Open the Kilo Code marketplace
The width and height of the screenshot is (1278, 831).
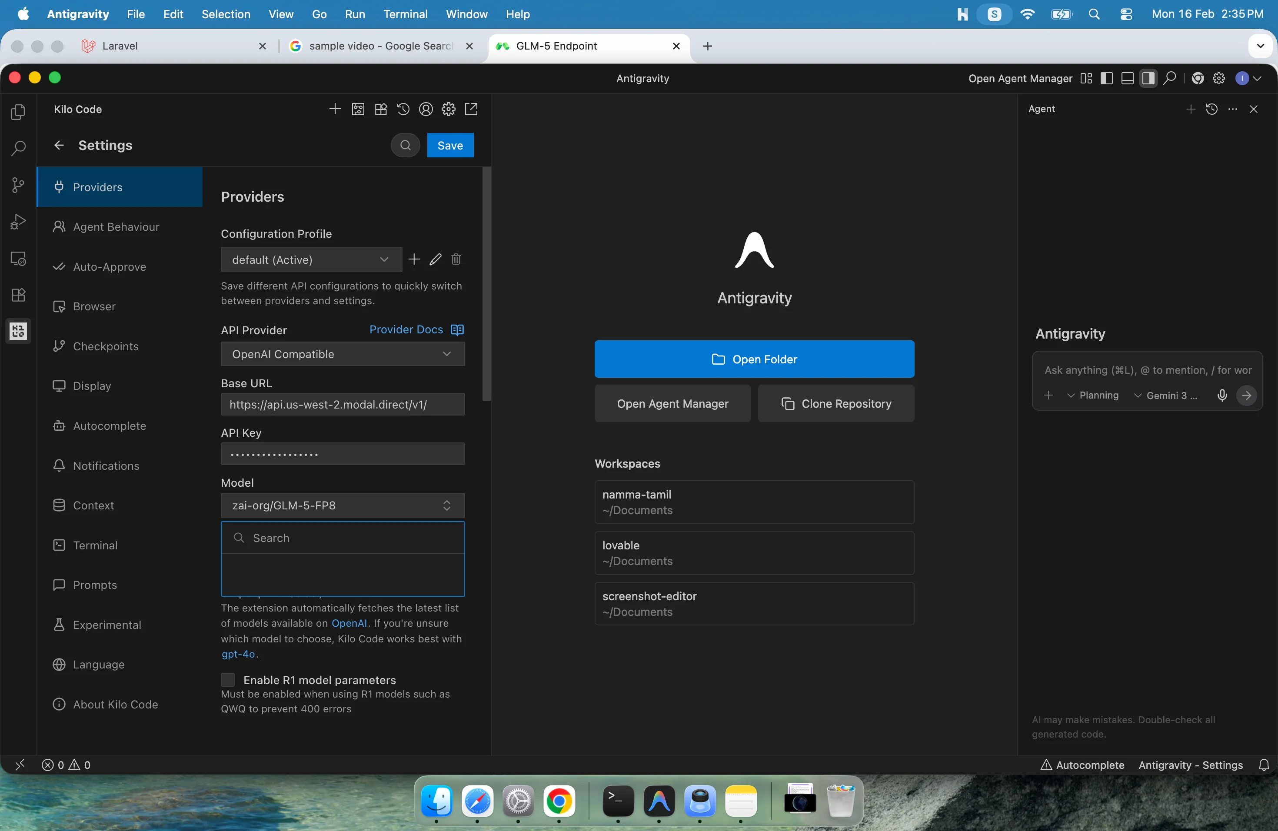click(x=381, y=109)
